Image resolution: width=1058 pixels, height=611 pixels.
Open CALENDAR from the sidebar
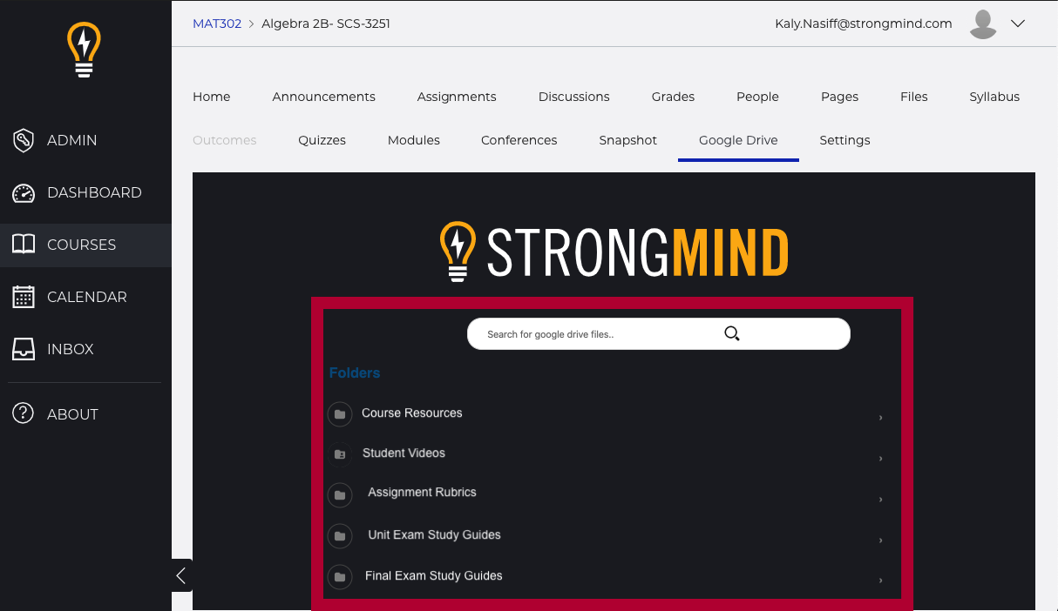point(85,297)
